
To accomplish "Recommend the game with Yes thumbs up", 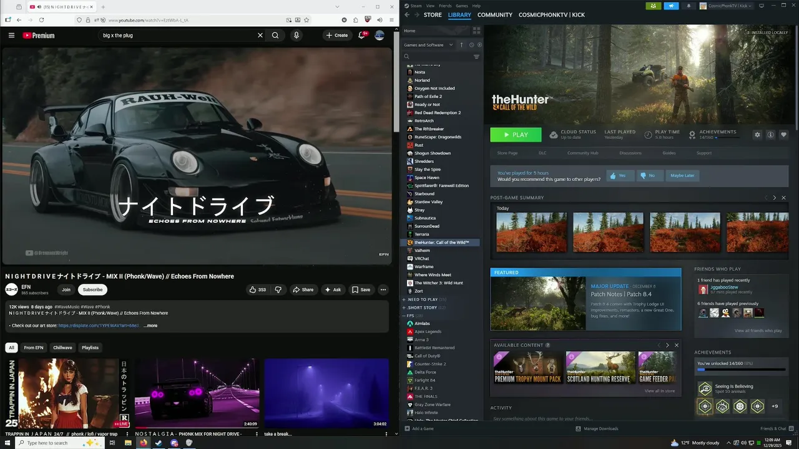I will click(x=620, y=175).
